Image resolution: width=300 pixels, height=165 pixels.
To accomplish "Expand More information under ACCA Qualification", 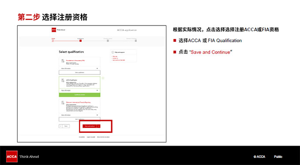I will point(79,90).
